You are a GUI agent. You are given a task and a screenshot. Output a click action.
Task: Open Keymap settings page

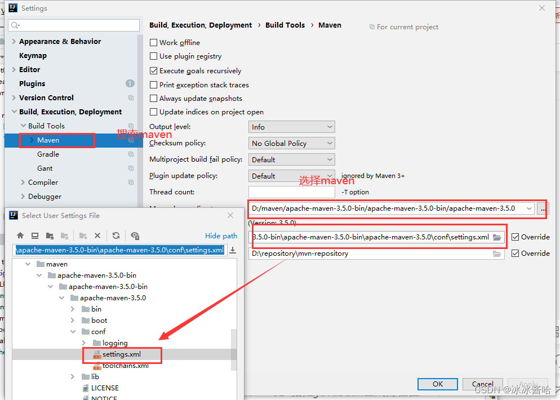pyautogui.click(x=33, y=56)
